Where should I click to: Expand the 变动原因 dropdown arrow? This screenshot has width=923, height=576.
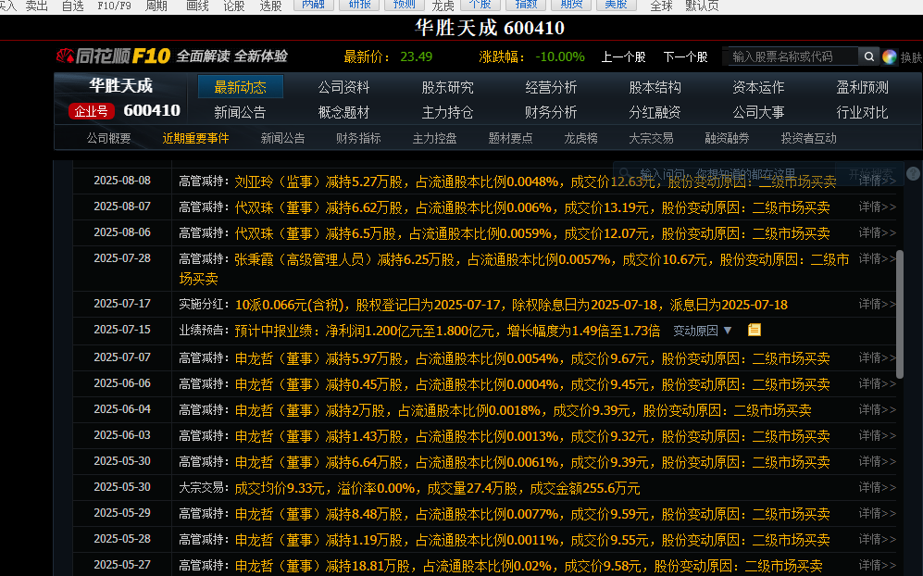728,331
